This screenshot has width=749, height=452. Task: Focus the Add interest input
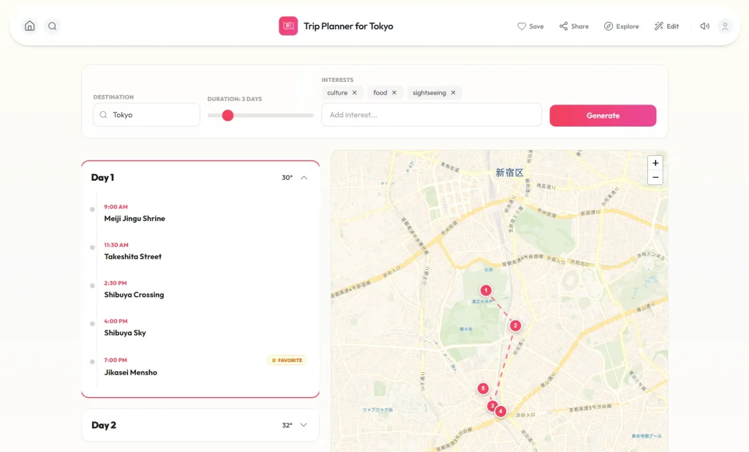coord(432,115)
